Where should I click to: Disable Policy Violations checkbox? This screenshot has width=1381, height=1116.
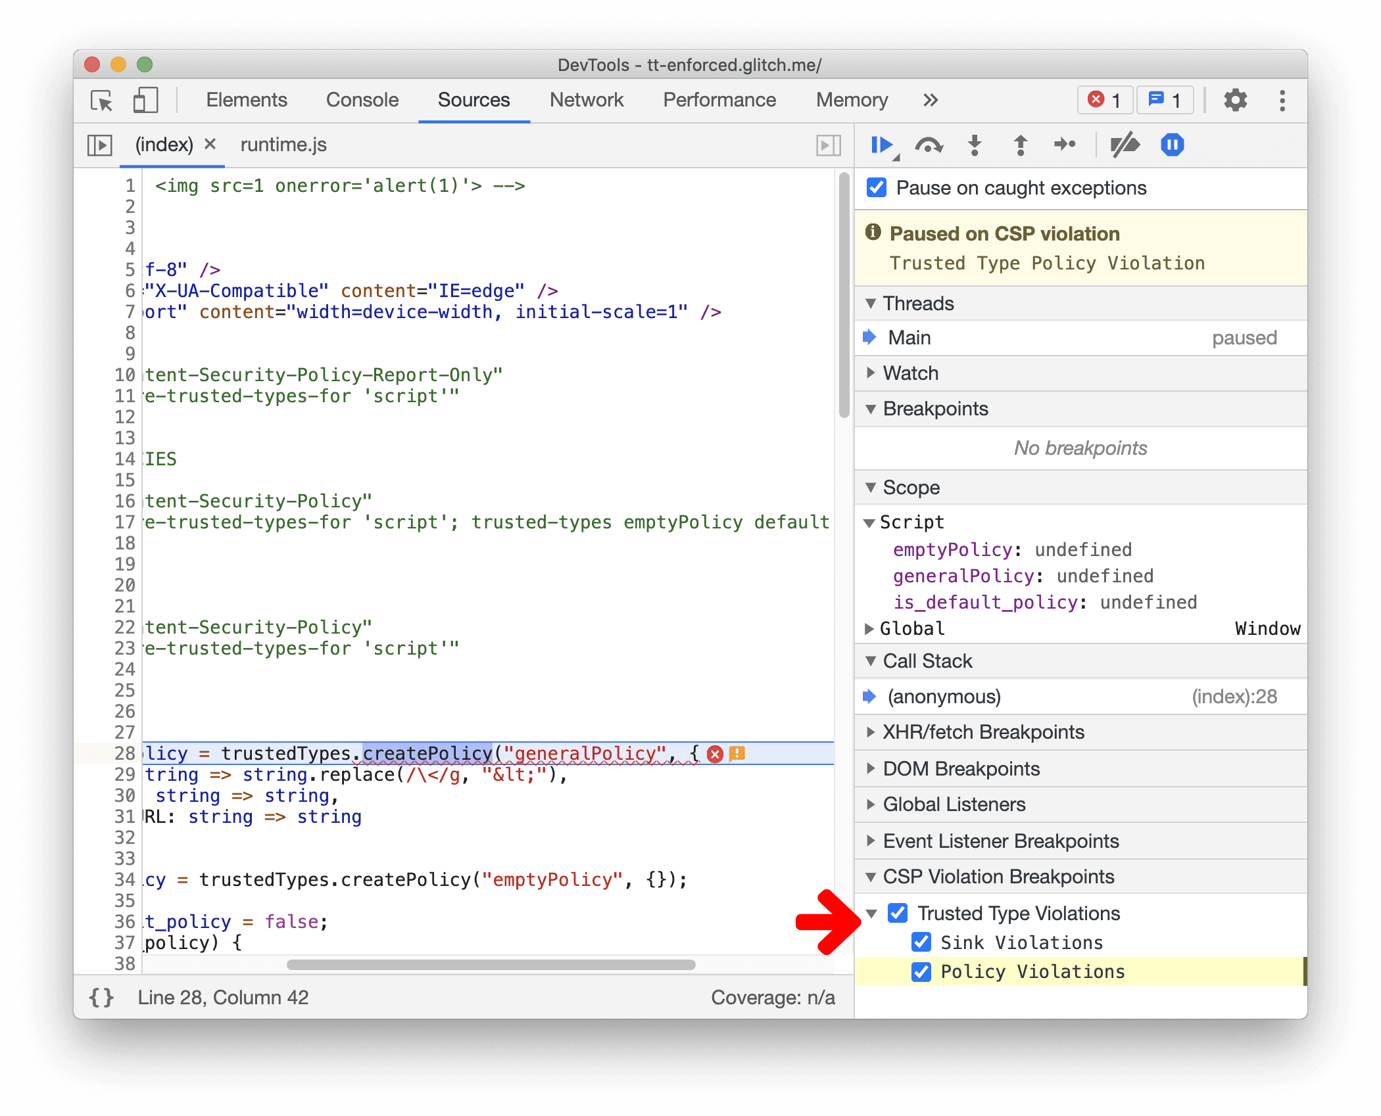pyautogui.click(x=923, y=970)
